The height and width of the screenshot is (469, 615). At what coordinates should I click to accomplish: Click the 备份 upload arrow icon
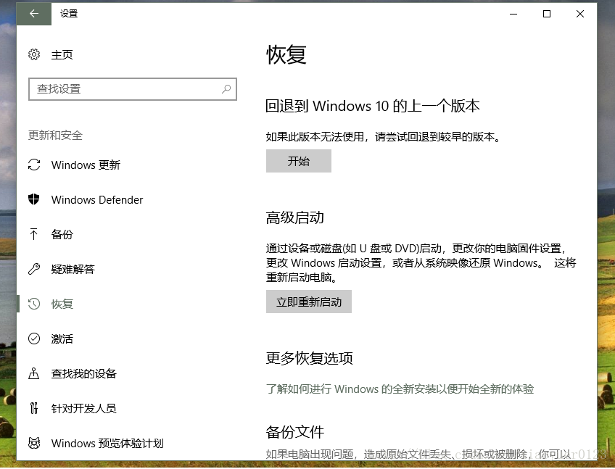(x=34, y=234)
